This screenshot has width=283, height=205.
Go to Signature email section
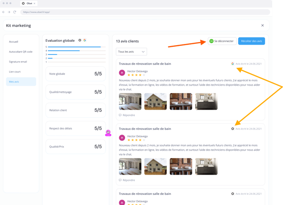coord(18,62)
